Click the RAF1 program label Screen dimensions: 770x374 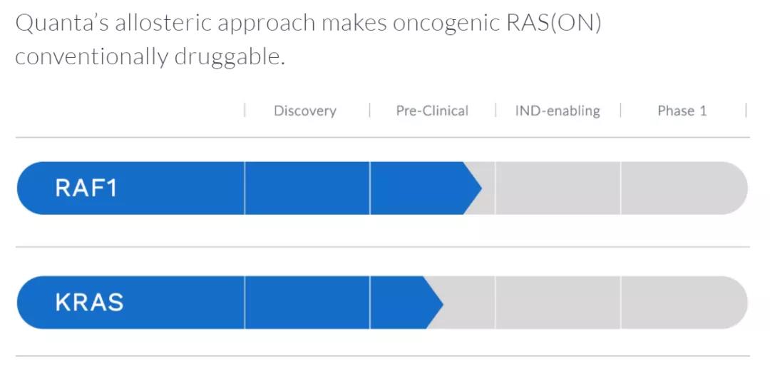86,188
